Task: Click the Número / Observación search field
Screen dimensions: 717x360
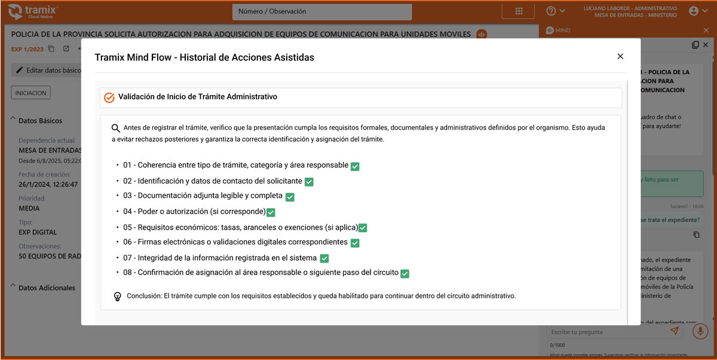Action: click(x=322, y=12)
